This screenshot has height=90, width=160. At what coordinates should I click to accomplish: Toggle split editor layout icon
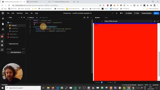click(84, 17)
